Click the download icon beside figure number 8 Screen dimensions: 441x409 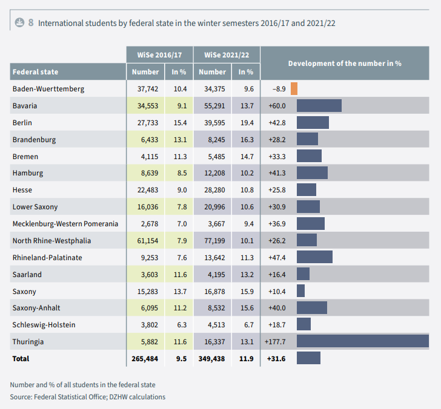pyautogui.click(x=19, y=22)
